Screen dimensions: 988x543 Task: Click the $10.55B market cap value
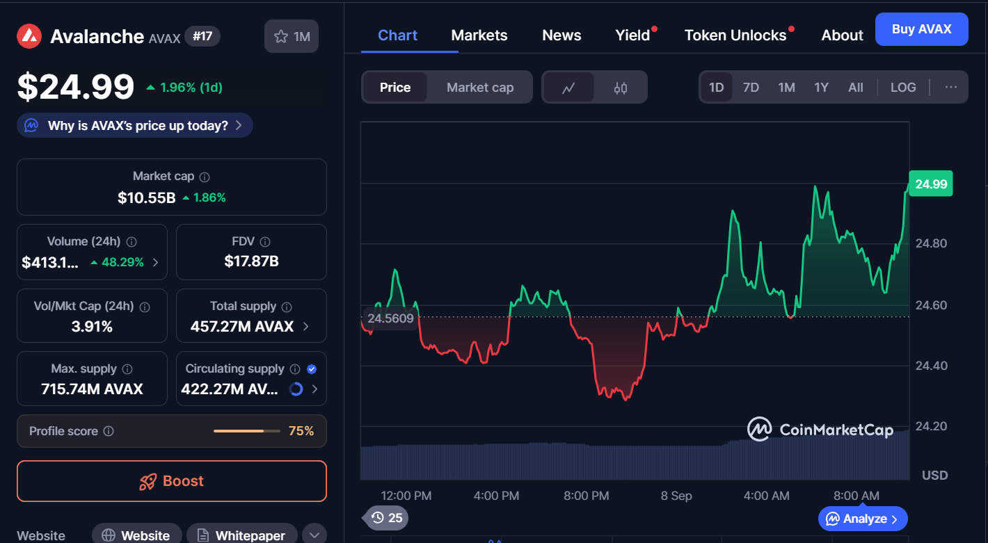tap(147, 197)
